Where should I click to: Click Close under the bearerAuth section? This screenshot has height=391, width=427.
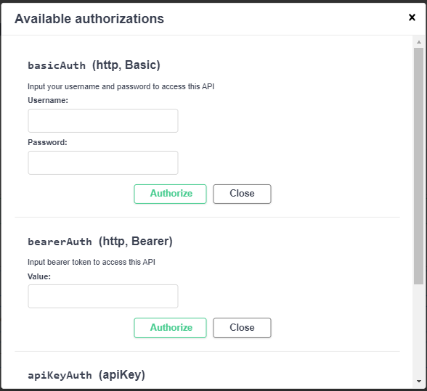242,328
